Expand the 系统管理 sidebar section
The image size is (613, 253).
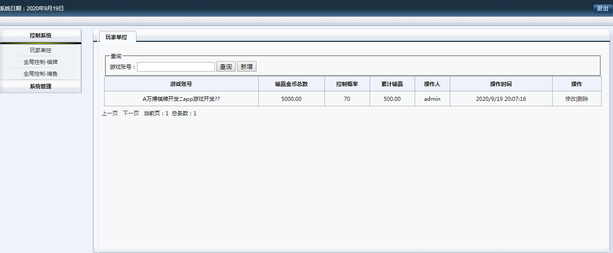[x=41, y=86]
